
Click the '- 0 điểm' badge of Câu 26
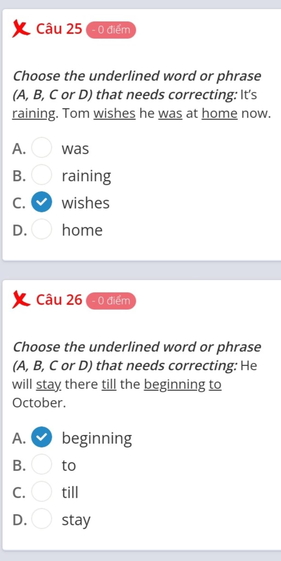[111, 301]
